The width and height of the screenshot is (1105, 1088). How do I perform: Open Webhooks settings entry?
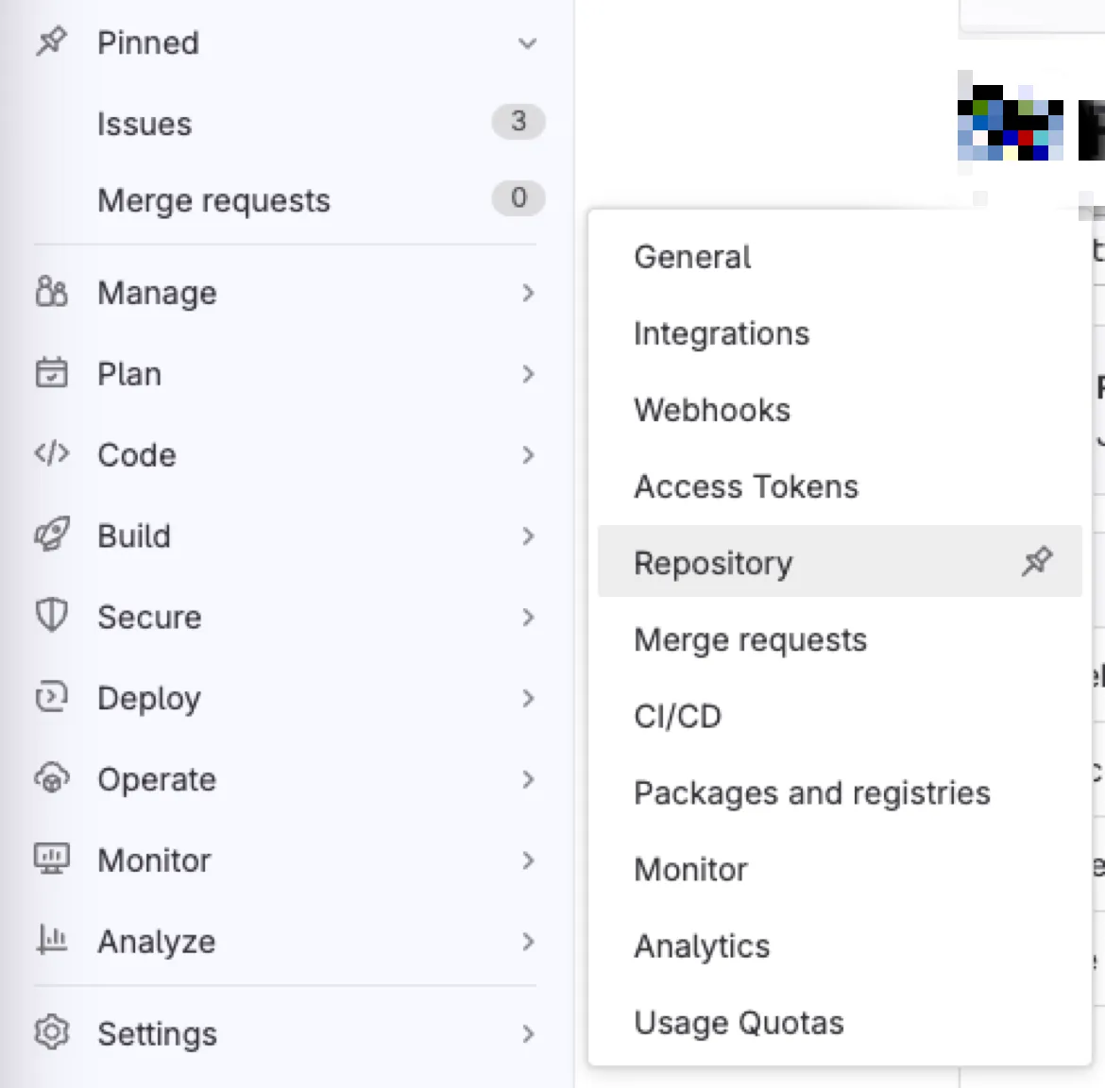[x=712, y=410]
